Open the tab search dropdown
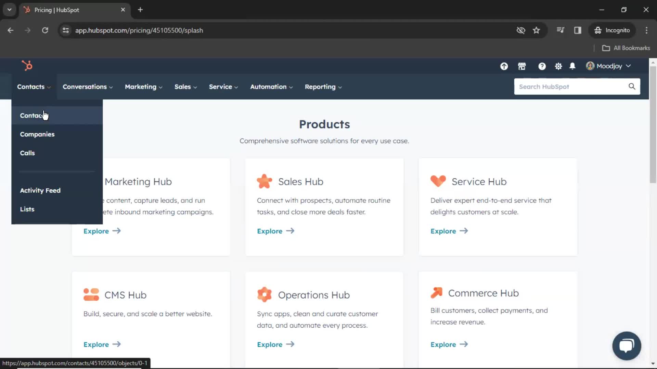 tap(10, 10)
